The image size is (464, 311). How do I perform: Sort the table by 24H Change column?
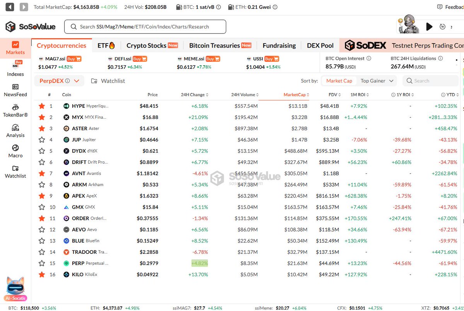194,95
